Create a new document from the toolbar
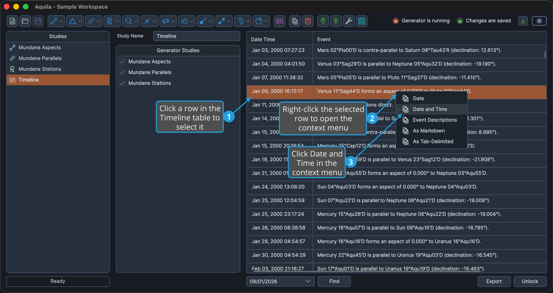This screenshot has height=293, width=553. (12, 21)
